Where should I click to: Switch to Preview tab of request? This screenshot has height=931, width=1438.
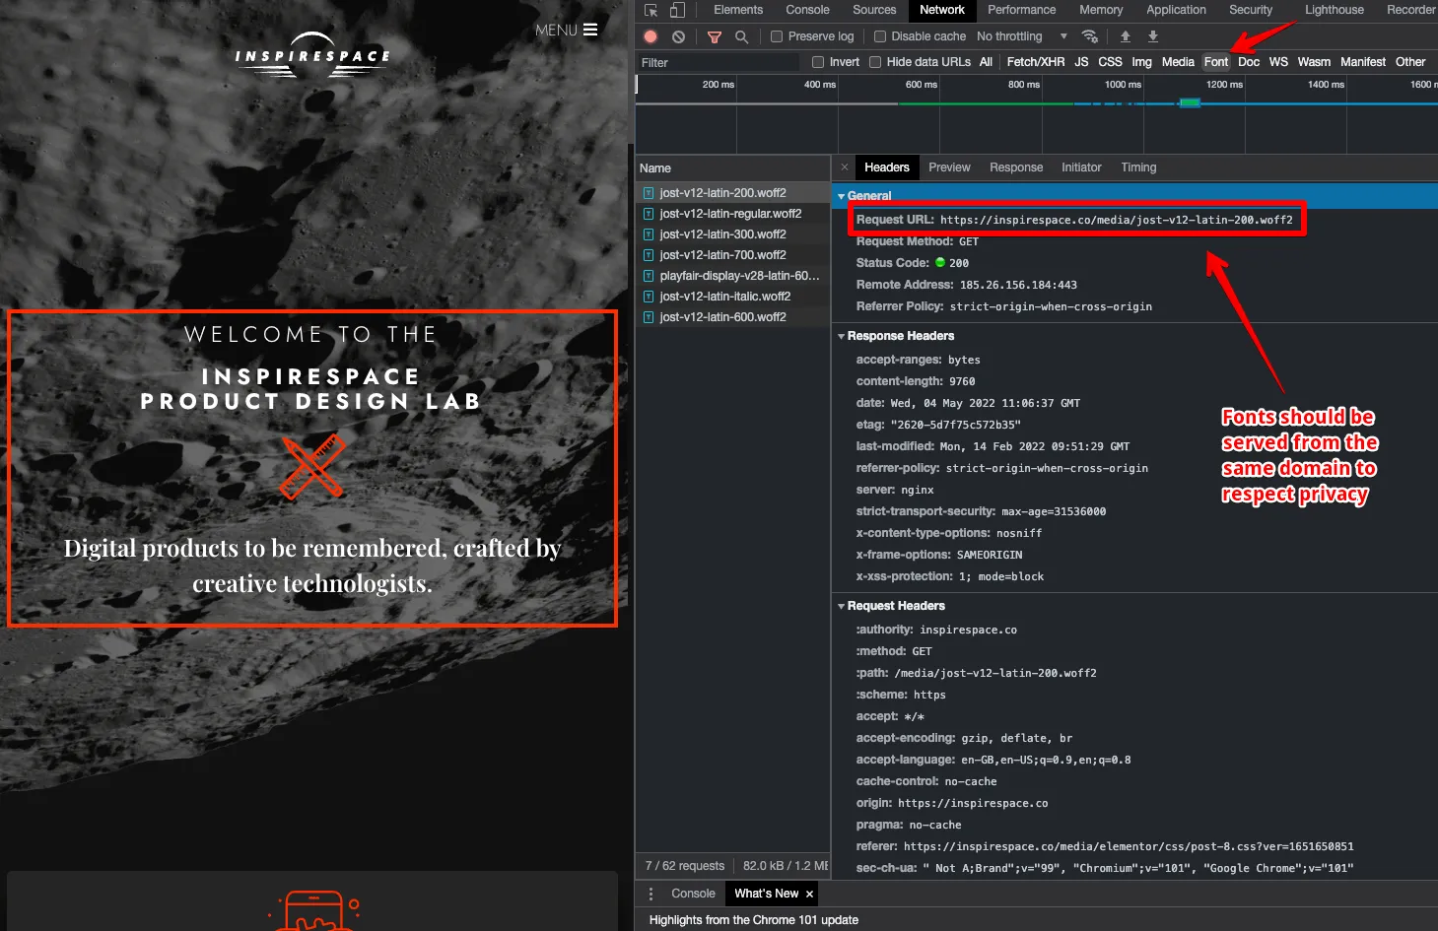tap(949, 167)
